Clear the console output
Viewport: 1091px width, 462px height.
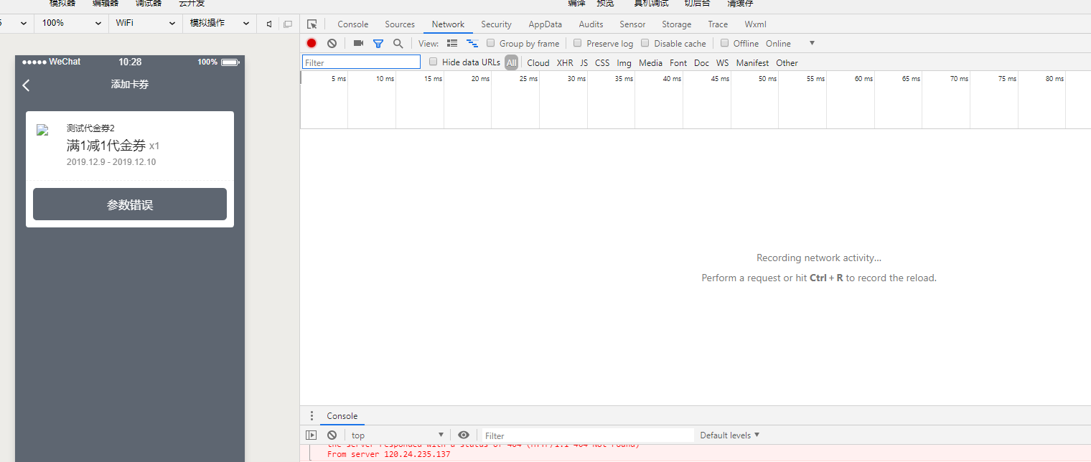(x=332, y=435)
